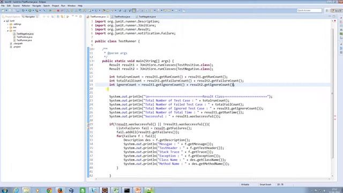
Task: Click the Forward navigation arrow in Navigator
Action: pos(48,17)
